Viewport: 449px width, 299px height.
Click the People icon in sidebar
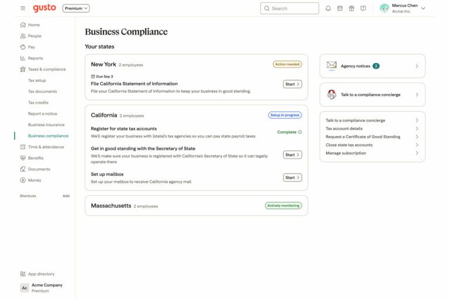tap(23, 36)
